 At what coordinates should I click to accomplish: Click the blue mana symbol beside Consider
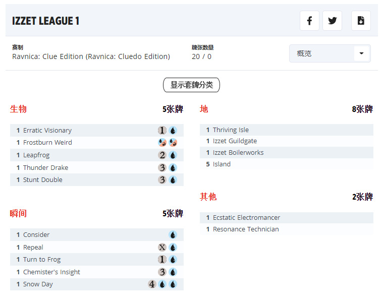(173, 235)
